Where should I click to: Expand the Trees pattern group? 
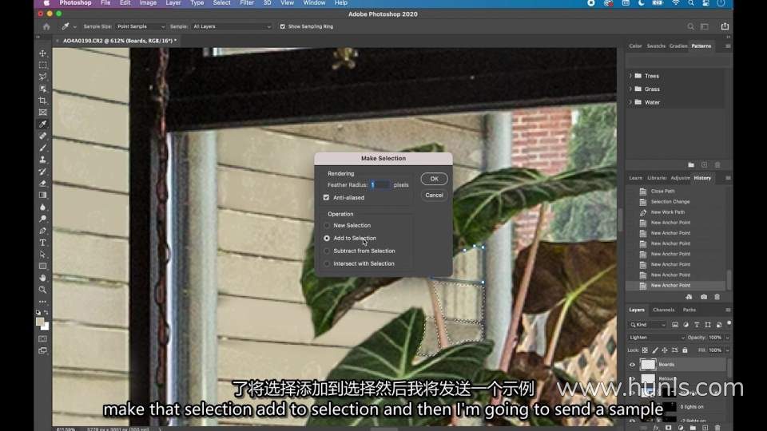(630, 76)
